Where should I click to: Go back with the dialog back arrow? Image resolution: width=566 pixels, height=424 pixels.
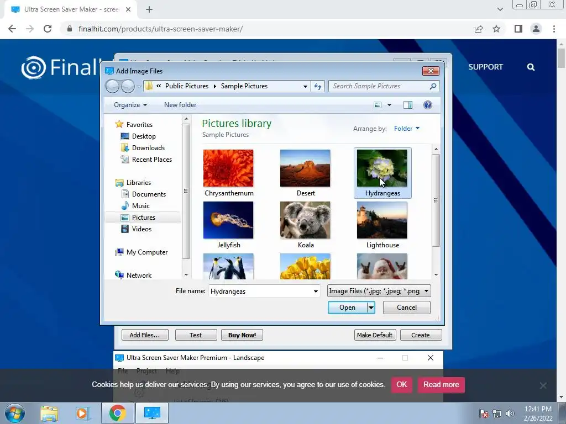pyautogui.click(x=112, y=86)
